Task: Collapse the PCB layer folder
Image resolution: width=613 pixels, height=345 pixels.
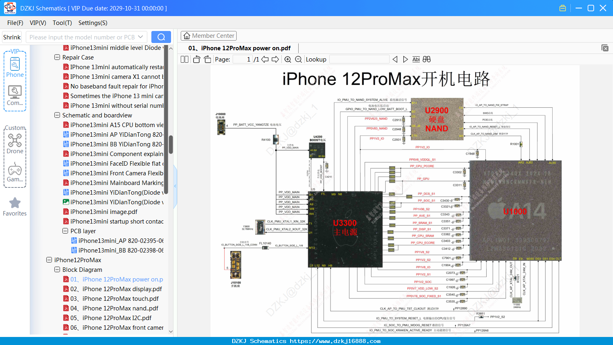Action: click(65, 231)
